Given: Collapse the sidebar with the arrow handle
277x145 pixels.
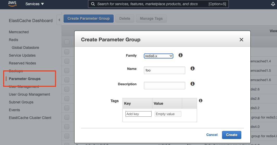Looking at the screenshot, I should point(59,20).
